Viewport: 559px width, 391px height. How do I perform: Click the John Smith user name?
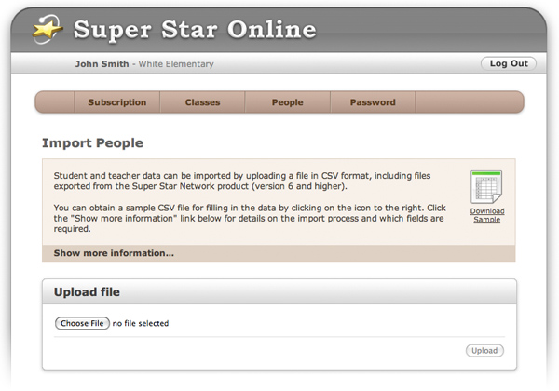[102, 64]
